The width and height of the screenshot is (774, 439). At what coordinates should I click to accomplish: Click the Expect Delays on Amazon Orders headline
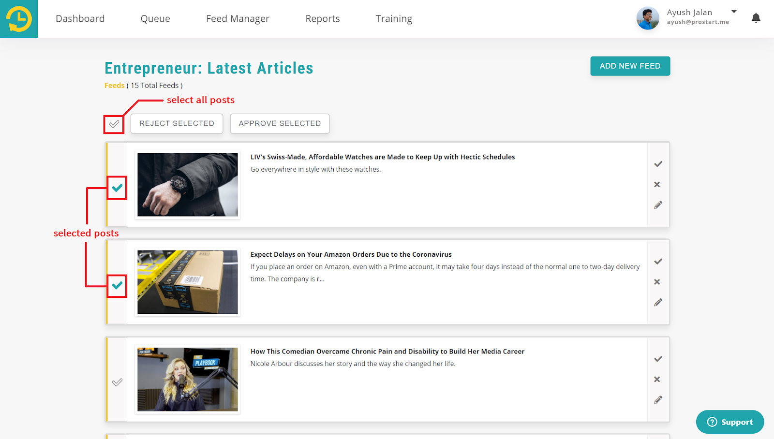click(x=351, y=254)
